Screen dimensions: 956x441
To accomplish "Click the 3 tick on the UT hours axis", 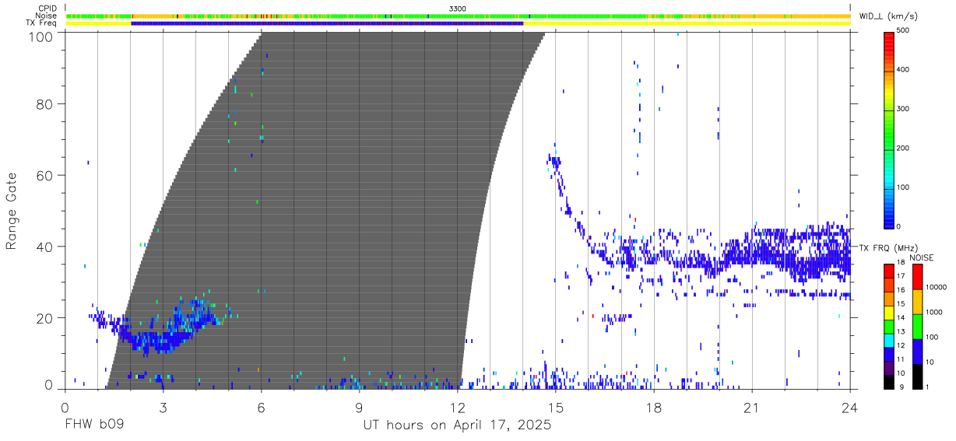I will coord(163,408).
